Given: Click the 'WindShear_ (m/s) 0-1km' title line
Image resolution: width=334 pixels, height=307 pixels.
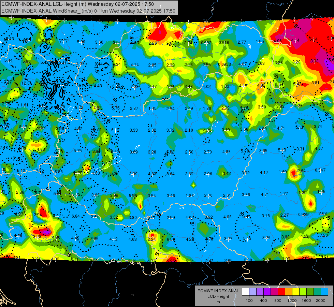Looking at the screenshot, I should tap(88, 11).
